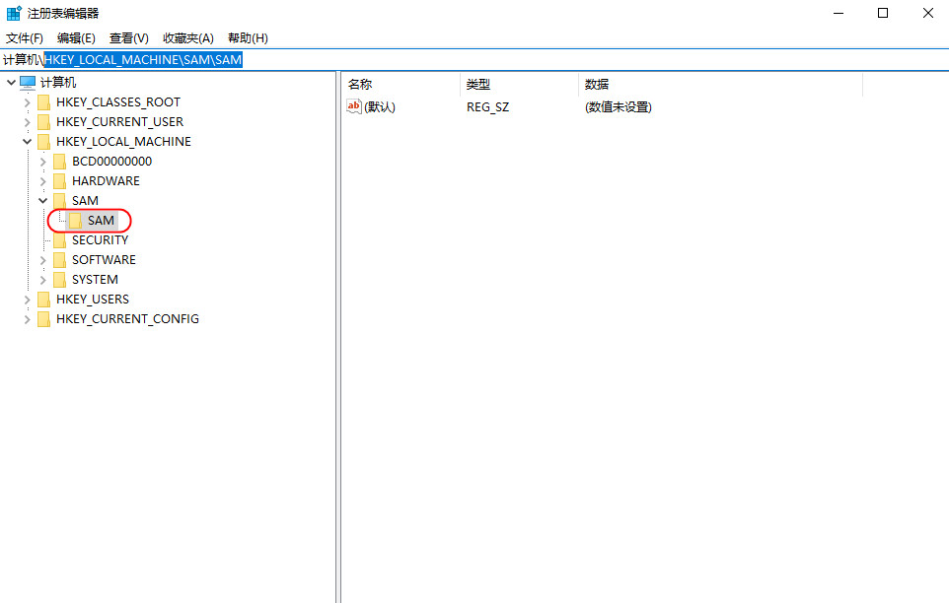Click the ab string value icon beside (默认)
Screen dimensions: 949x603
click(354, 106)
